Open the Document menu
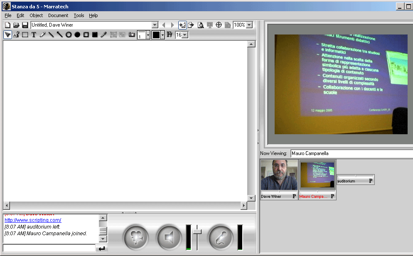 [58, 15]
